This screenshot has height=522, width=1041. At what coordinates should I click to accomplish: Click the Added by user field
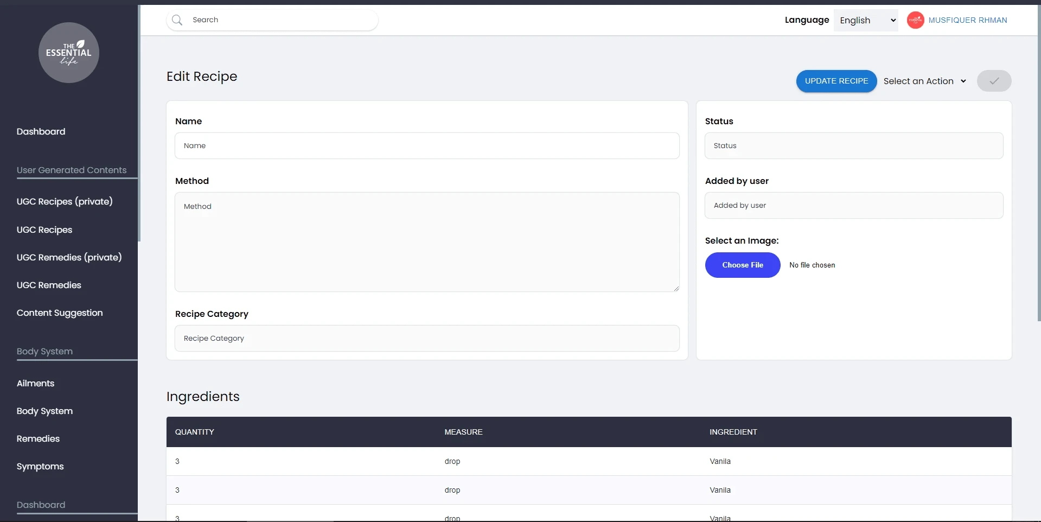[x=854, y=205]
